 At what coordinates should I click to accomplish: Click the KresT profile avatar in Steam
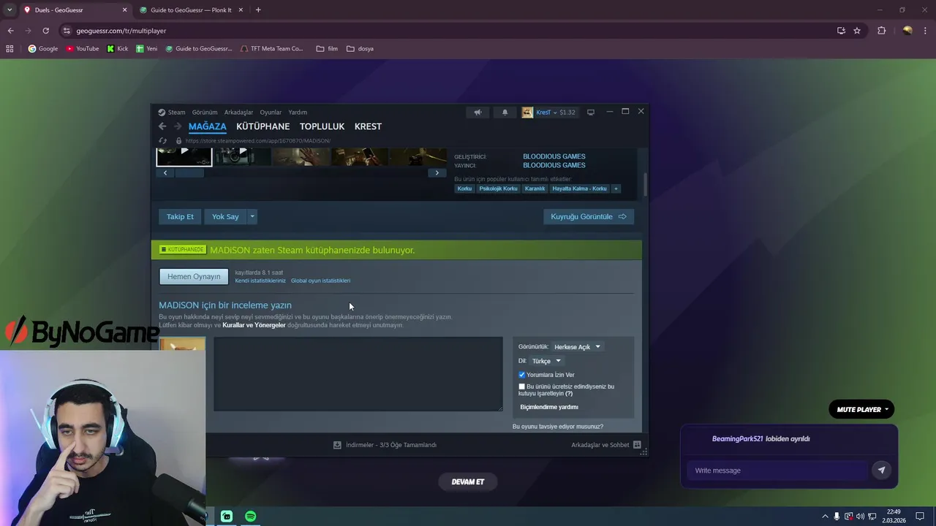tap(527, 113)
